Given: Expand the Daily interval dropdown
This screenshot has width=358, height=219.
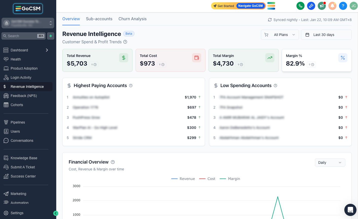Looking at the screenshot, I should (x=330, y=163).
